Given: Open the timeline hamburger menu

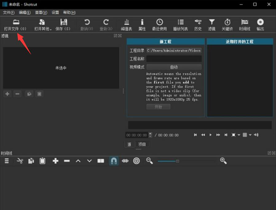Looking at the screenshot, I should click(6, 161).
